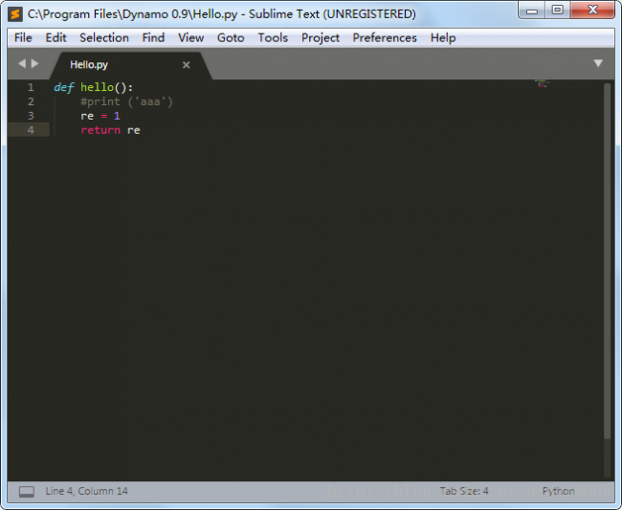Open the Find menu
The image size is (622, 510).
pos(153,38)
